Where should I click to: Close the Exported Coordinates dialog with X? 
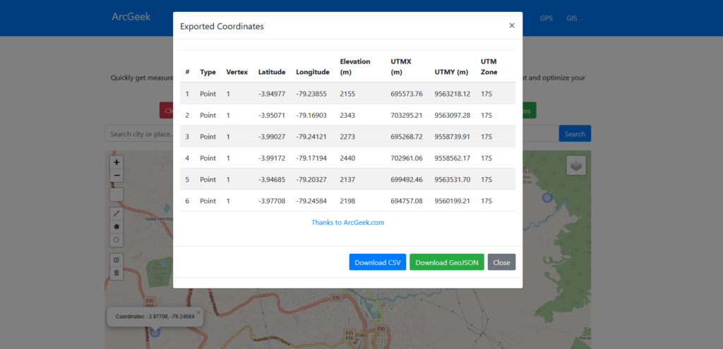pyautogui.click(x=512, y=25)
